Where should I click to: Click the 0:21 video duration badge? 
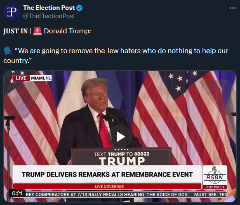click(17, 193)
